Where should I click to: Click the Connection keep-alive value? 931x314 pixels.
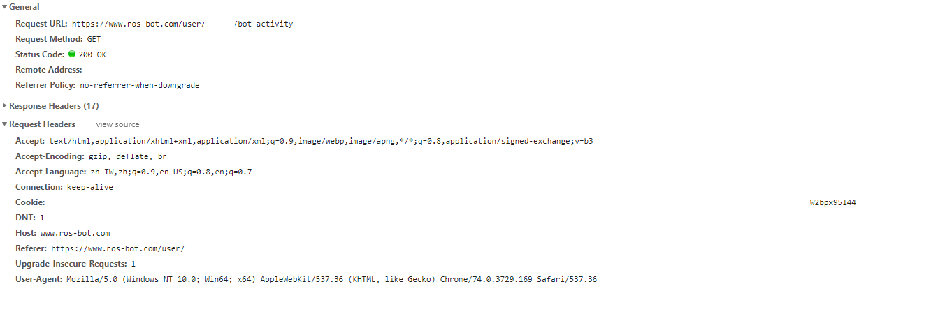point(90,187)
